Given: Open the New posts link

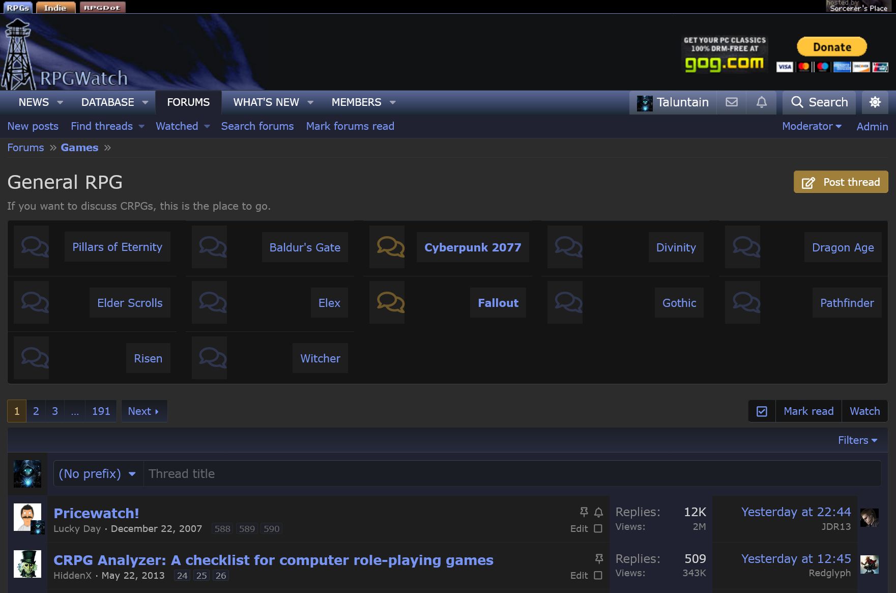Looking at the screenshot, I should (33, 126).
